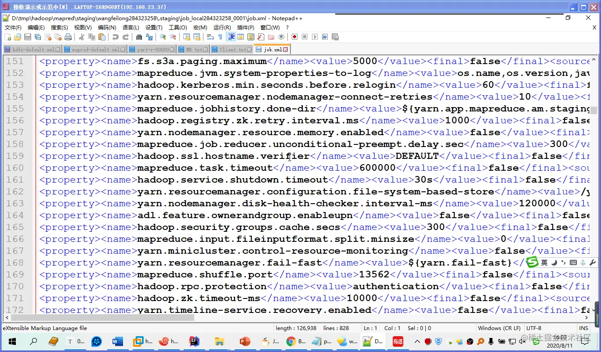Print the document using the printer icon
This screenshot has width=601, height=352.
[x=68, y=37]
